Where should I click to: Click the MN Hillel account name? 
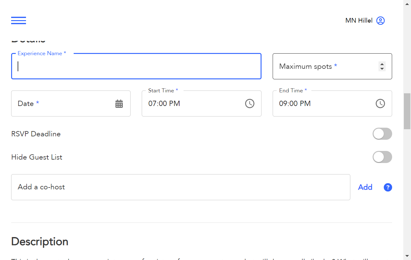coord(359,20)
